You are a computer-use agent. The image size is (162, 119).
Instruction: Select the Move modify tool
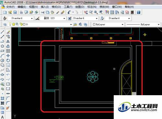tap(8, 56)
